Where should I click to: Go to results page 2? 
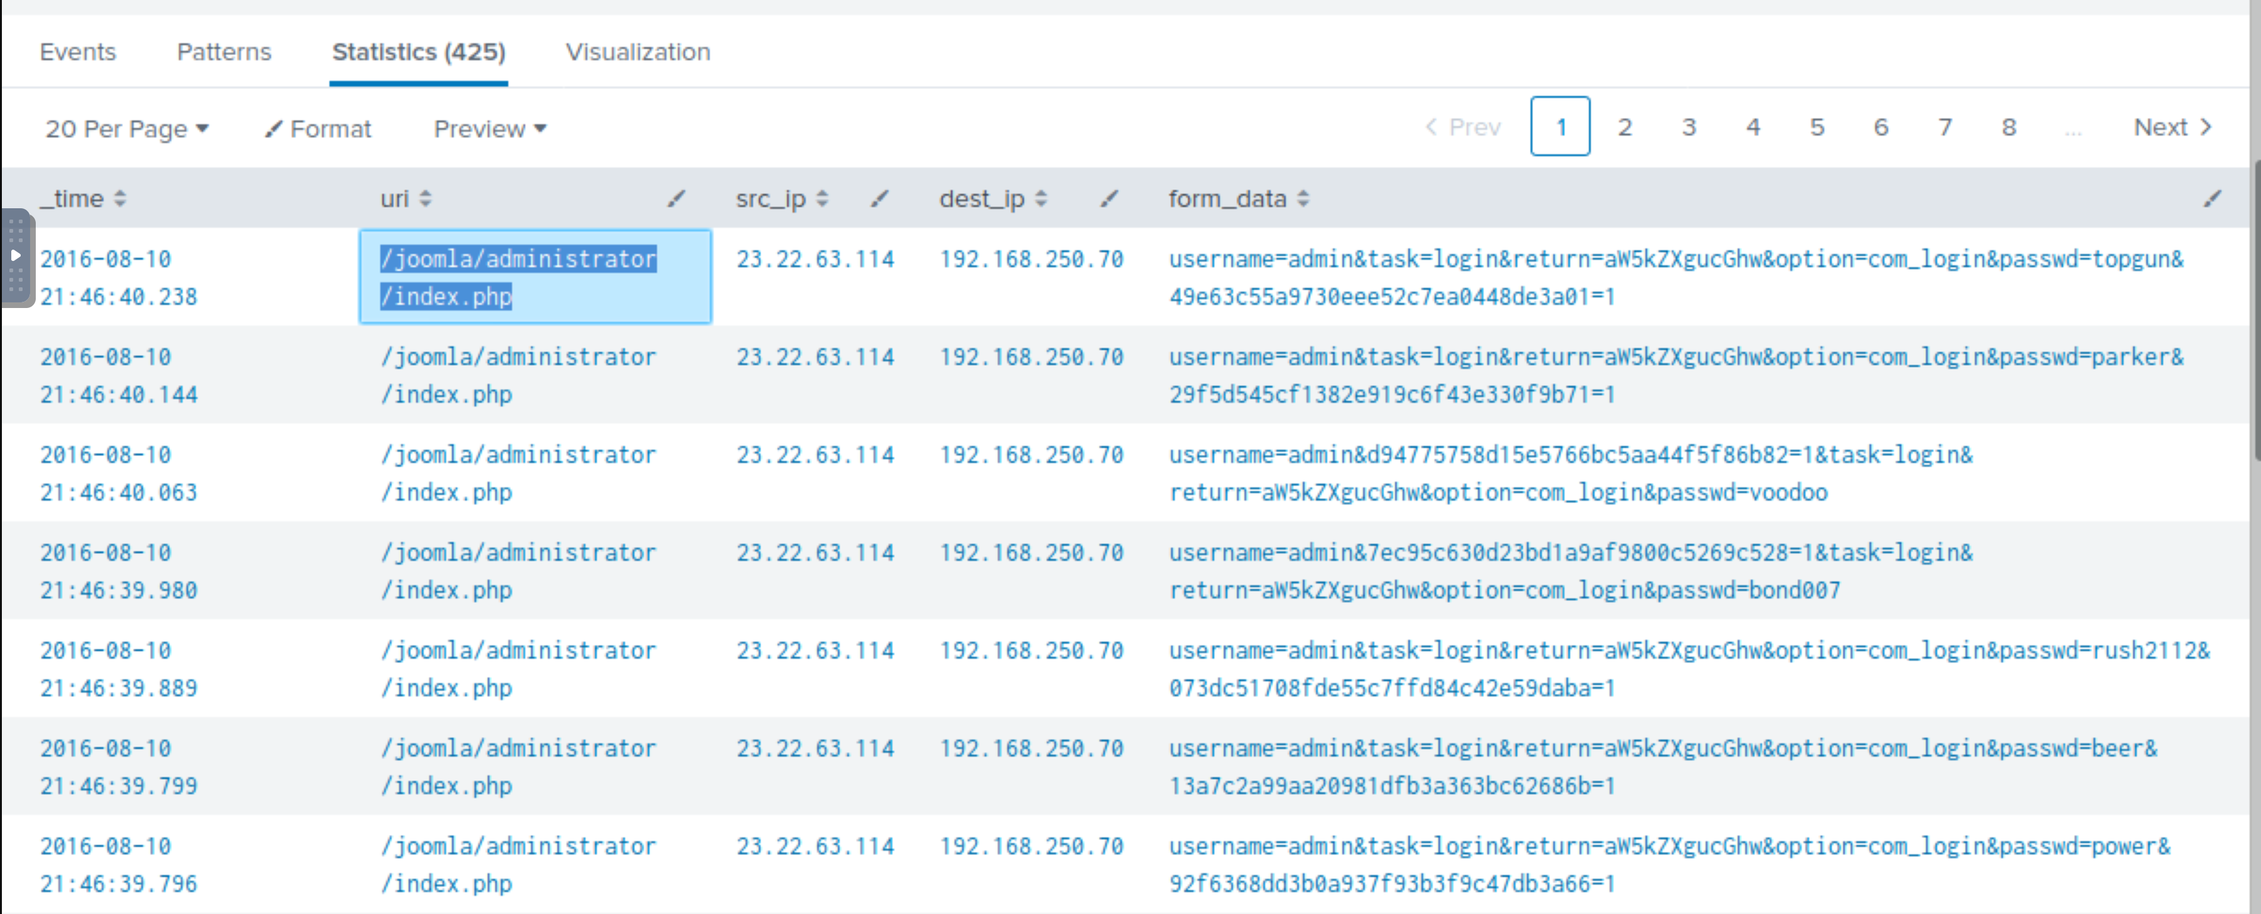(x=1625, y=127)
